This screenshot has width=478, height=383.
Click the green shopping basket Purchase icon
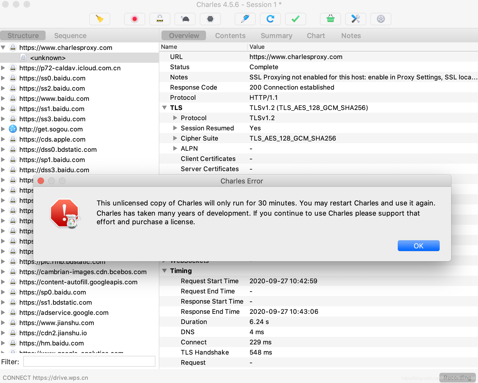click(x=330, y=19)
